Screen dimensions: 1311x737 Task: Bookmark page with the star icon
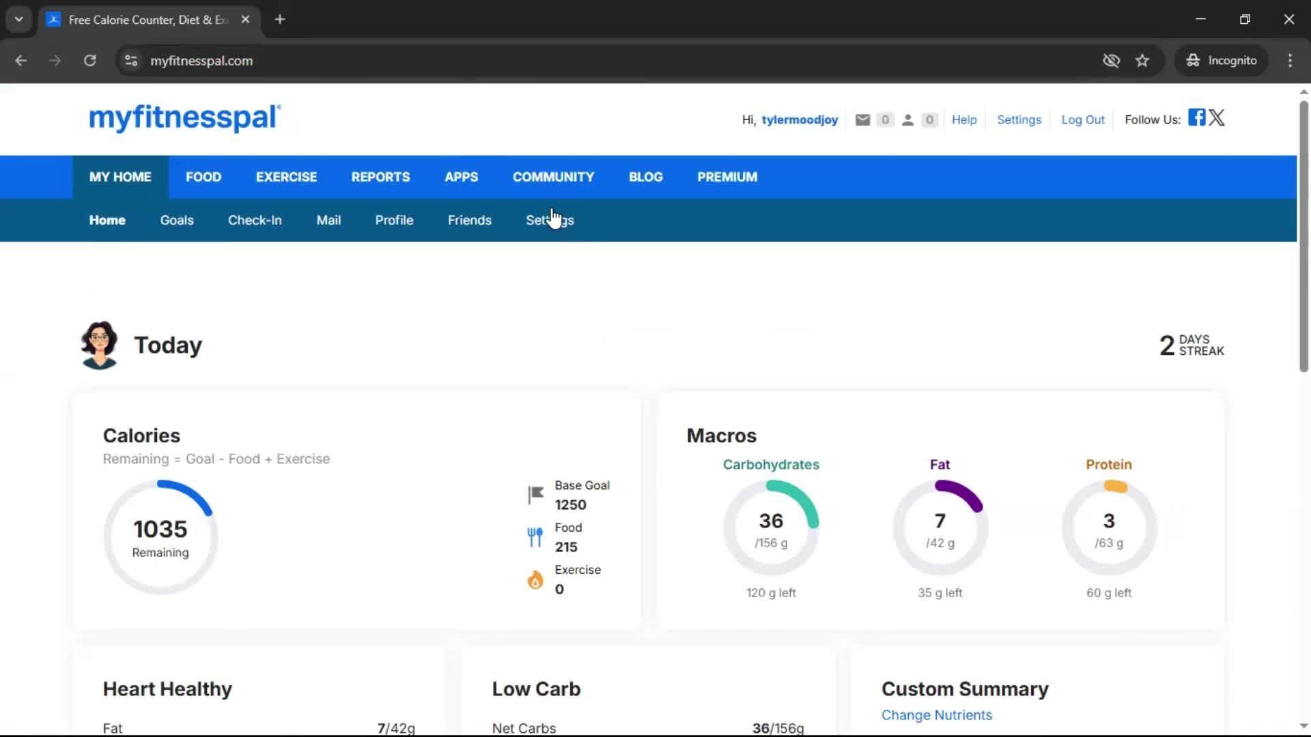[x=1142, y=61]
